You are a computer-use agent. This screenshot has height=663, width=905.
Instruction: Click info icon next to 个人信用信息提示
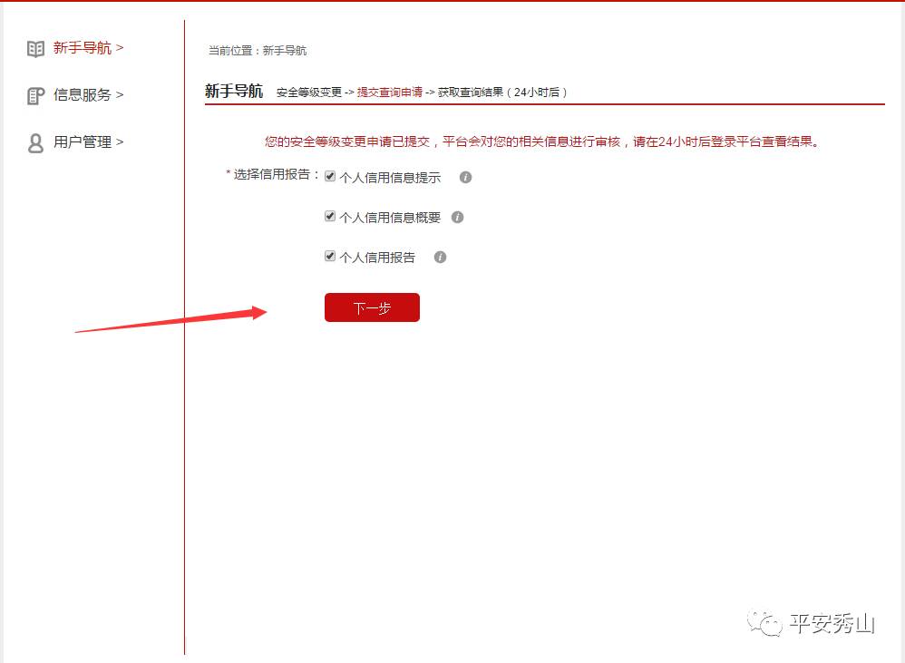[466, 177]
